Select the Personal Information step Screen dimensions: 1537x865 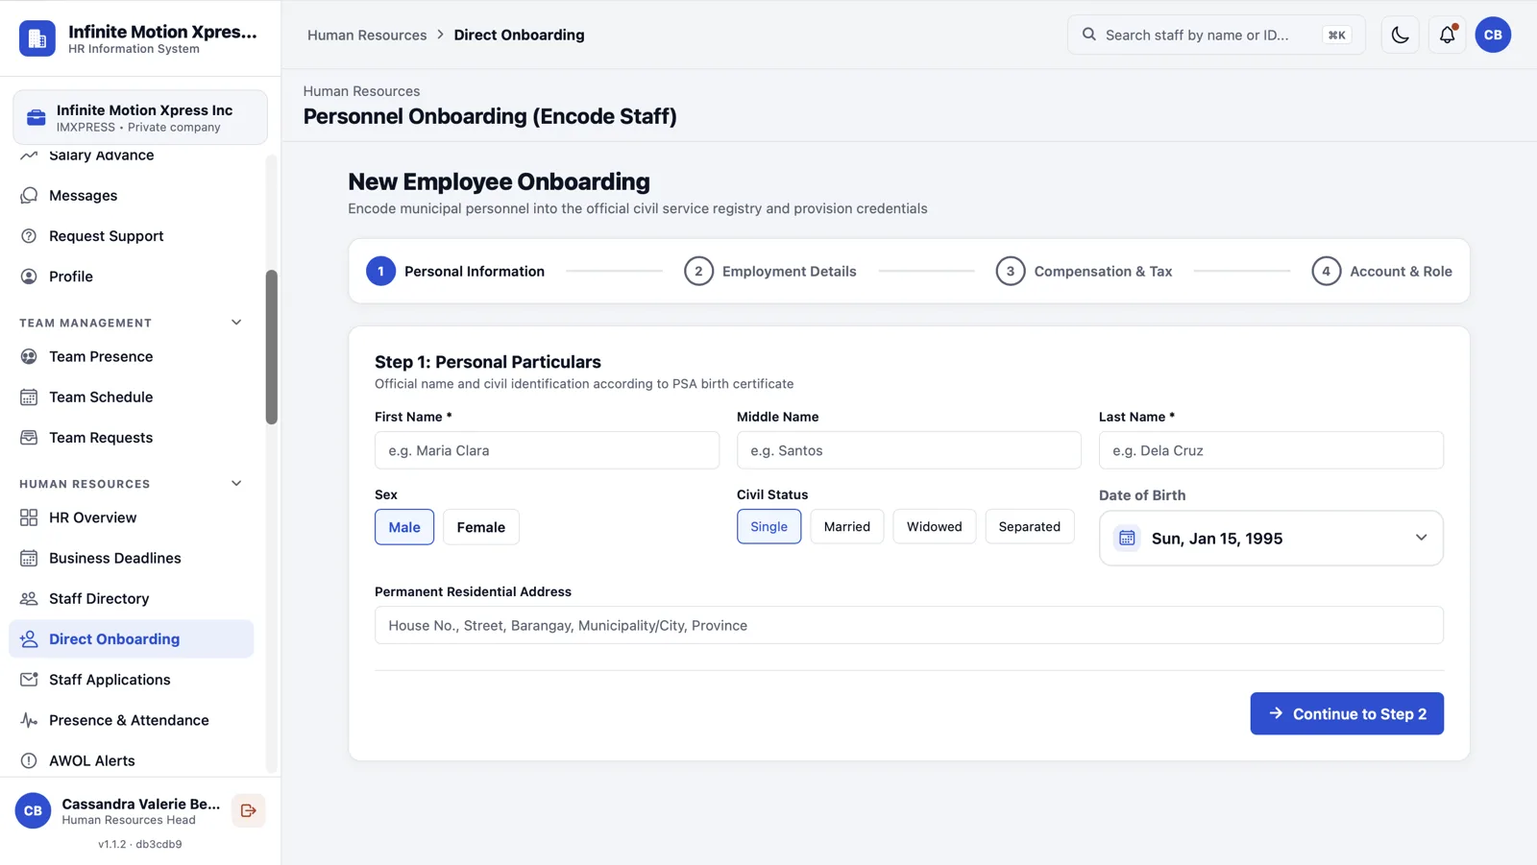click(x=455, y=272)
